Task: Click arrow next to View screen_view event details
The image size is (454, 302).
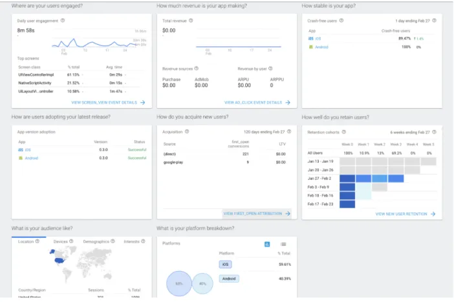Action: tap(143, 103)
